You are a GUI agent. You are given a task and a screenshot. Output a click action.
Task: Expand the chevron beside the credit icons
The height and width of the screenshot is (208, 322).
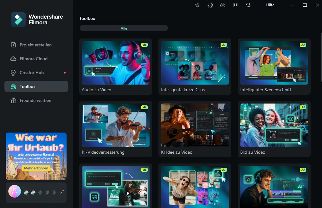tap(61, 193)
